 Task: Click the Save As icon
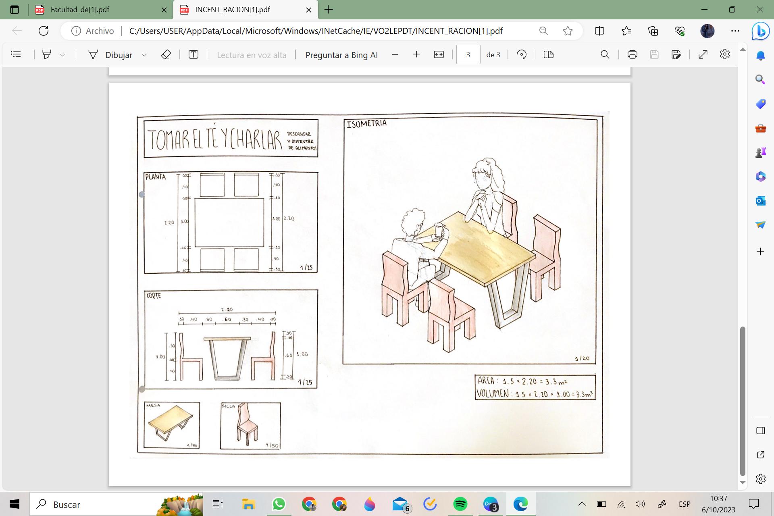coord(676,54)
